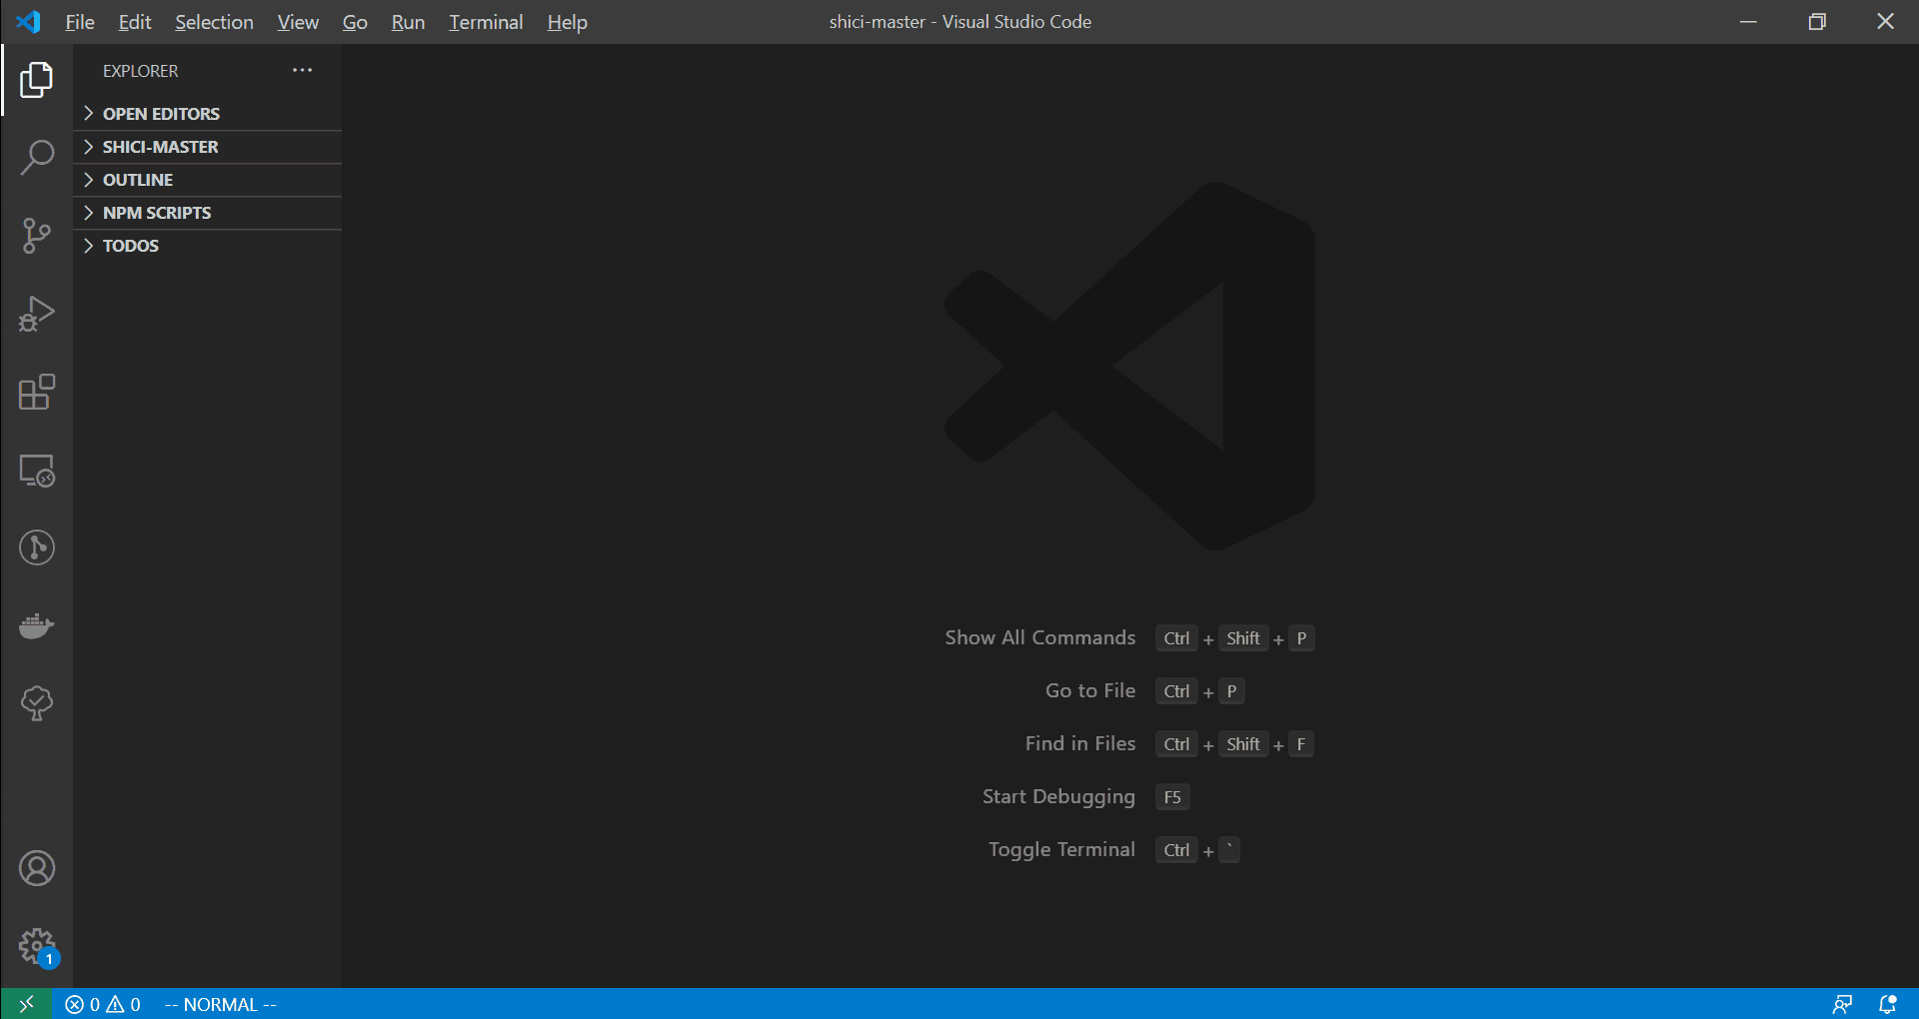This screenshot has height=1019, width=1919.
Task: Open the Edit menu
Action: (x=135, y=22)
